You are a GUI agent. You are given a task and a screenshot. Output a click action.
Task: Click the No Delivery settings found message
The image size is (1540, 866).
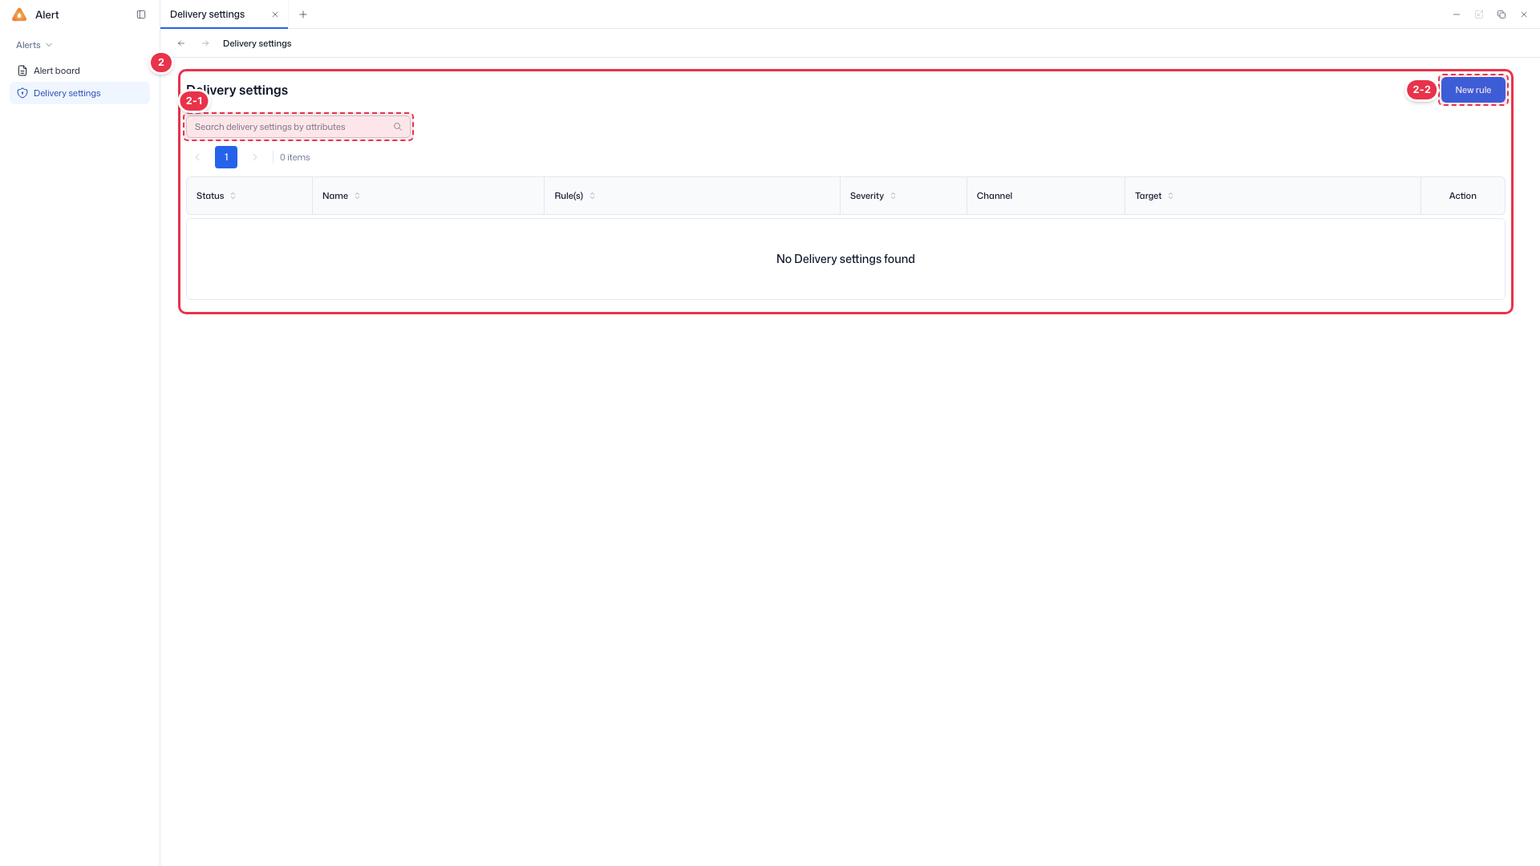pos(845,259)
